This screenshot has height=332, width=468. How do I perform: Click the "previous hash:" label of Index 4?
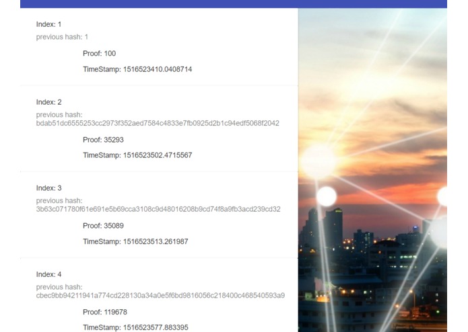pyautogui.click(x=59, y=288)
